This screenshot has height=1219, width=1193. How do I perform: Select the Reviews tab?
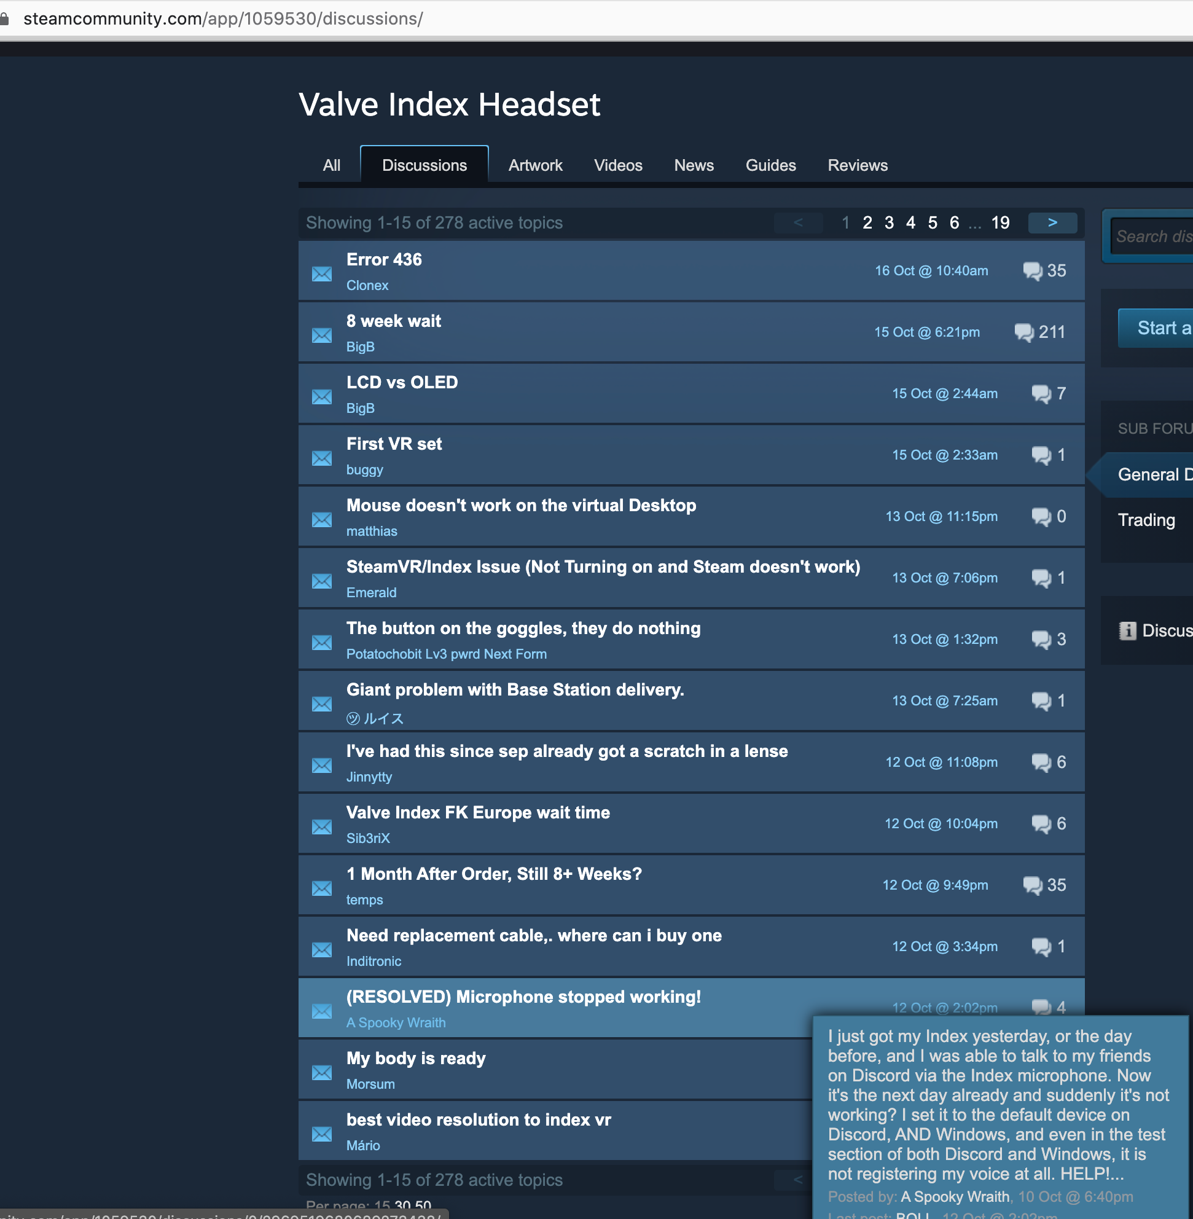[857, 165]
